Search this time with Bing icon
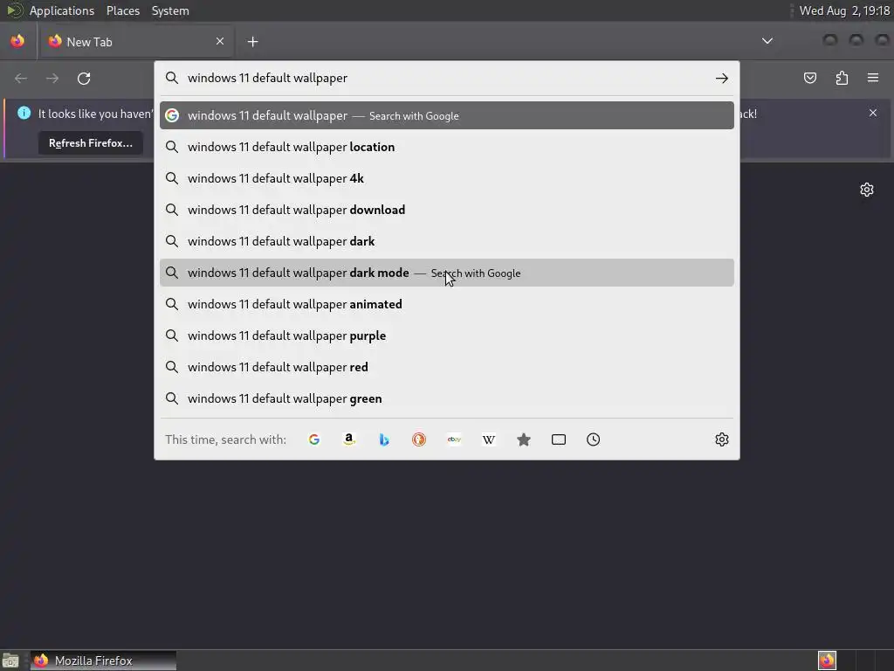This screenshot has height=671, width=894. [384, 439]
